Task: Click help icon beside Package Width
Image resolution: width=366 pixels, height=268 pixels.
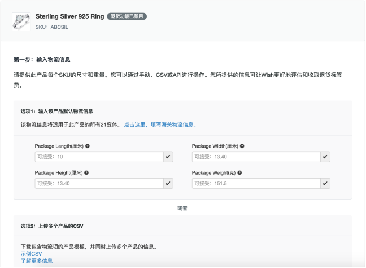Action: click(x=242, y=146)
